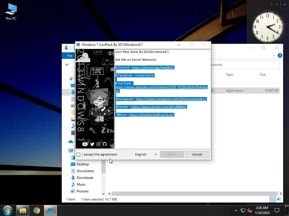Screen dimensions: 289x216
Task: Switch to details view icon in status bar
Action: click(273, 199)
